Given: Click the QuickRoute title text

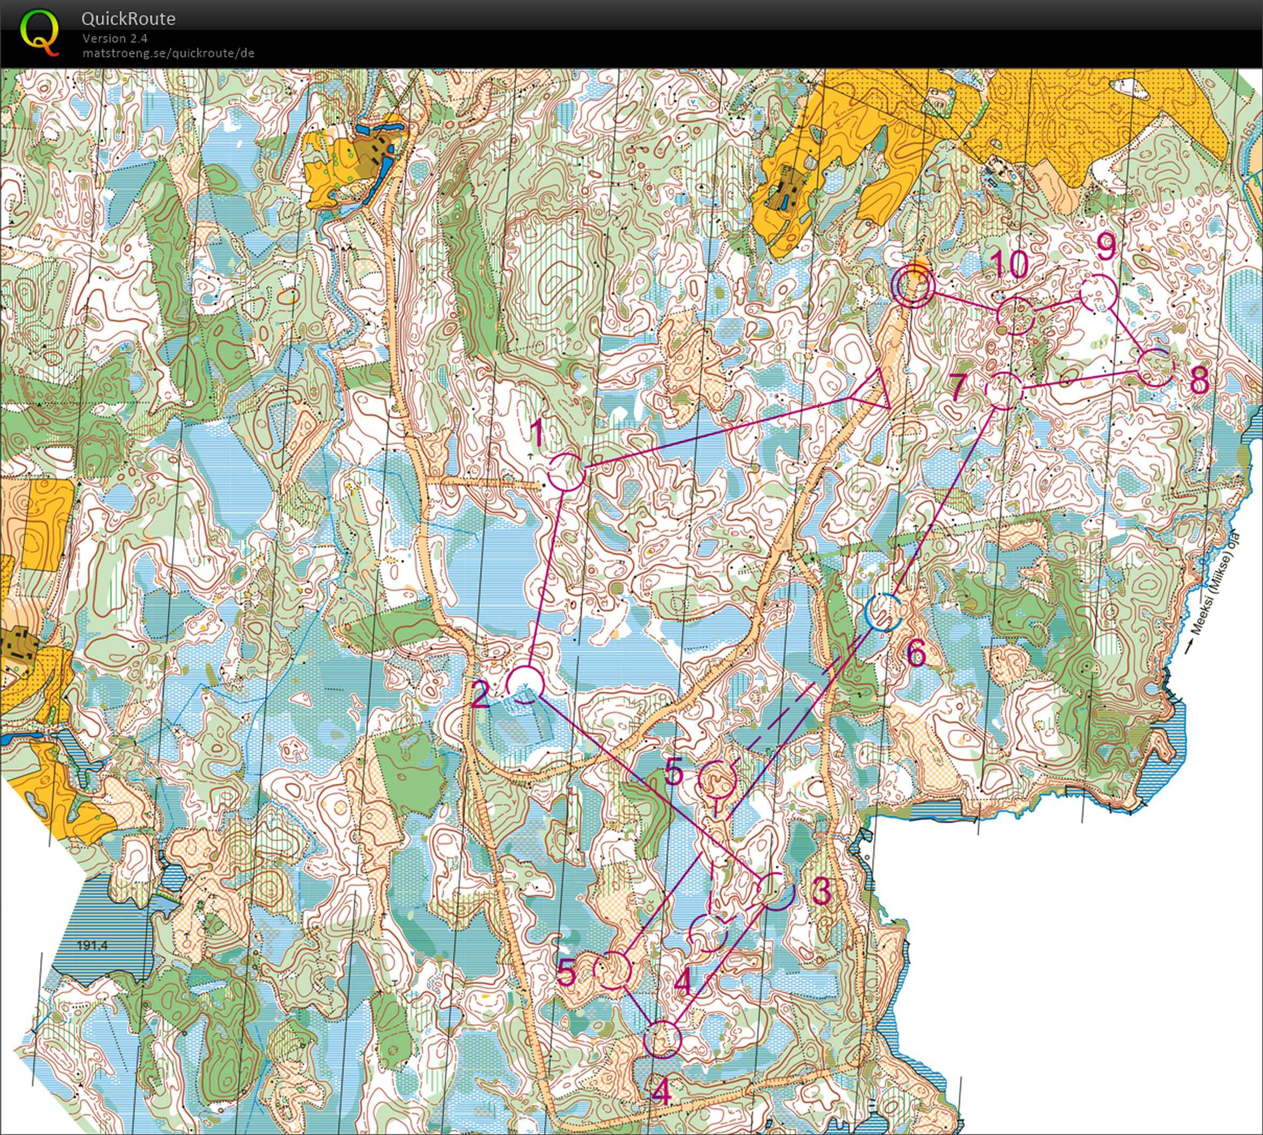Looking at the screenshot, I should click(x=128, y=19).
